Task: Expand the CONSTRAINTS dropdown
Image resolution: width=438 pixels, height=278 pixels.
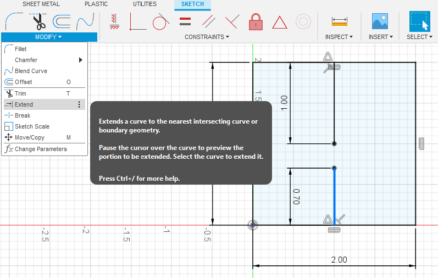Action: coord(207,37)
